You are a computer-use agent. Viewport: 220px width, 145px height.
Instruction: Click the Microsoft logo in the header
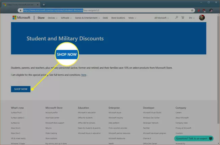point(21,18)
